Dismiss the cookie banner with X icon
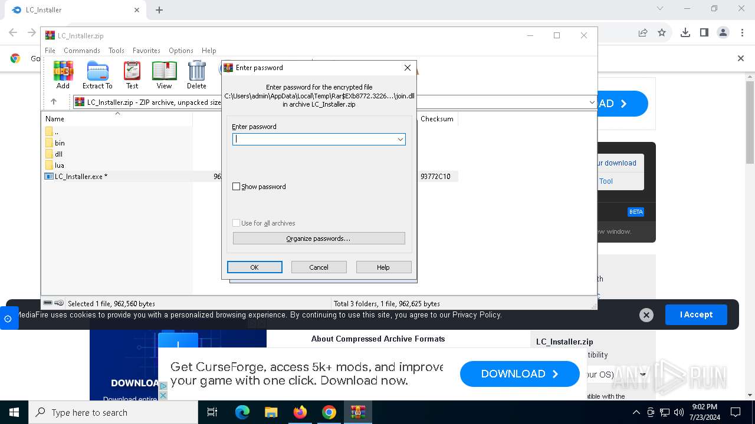Screen dimensions: 755x424 point(646,315)
